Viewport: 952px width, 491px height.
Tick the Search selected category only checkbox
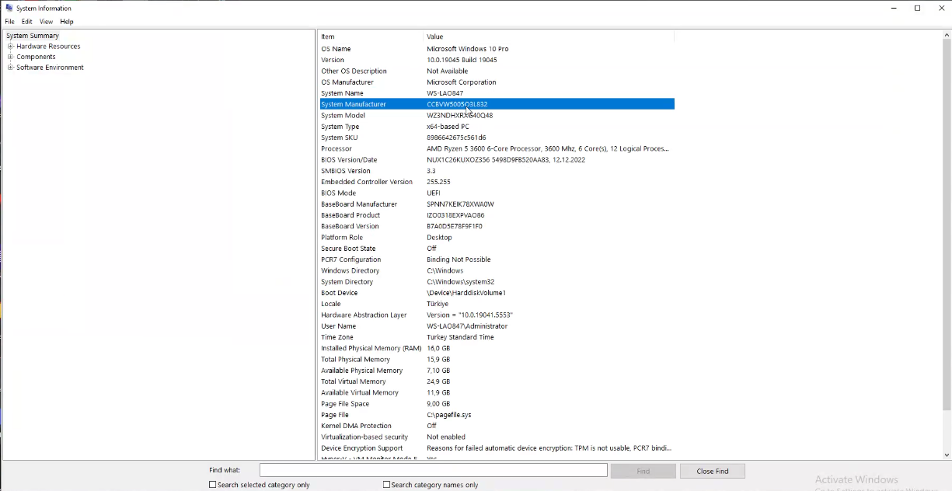point(213,485)
